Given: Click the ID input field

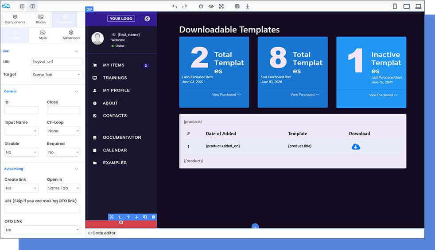Looking at the screenshot, I should 22,110.
